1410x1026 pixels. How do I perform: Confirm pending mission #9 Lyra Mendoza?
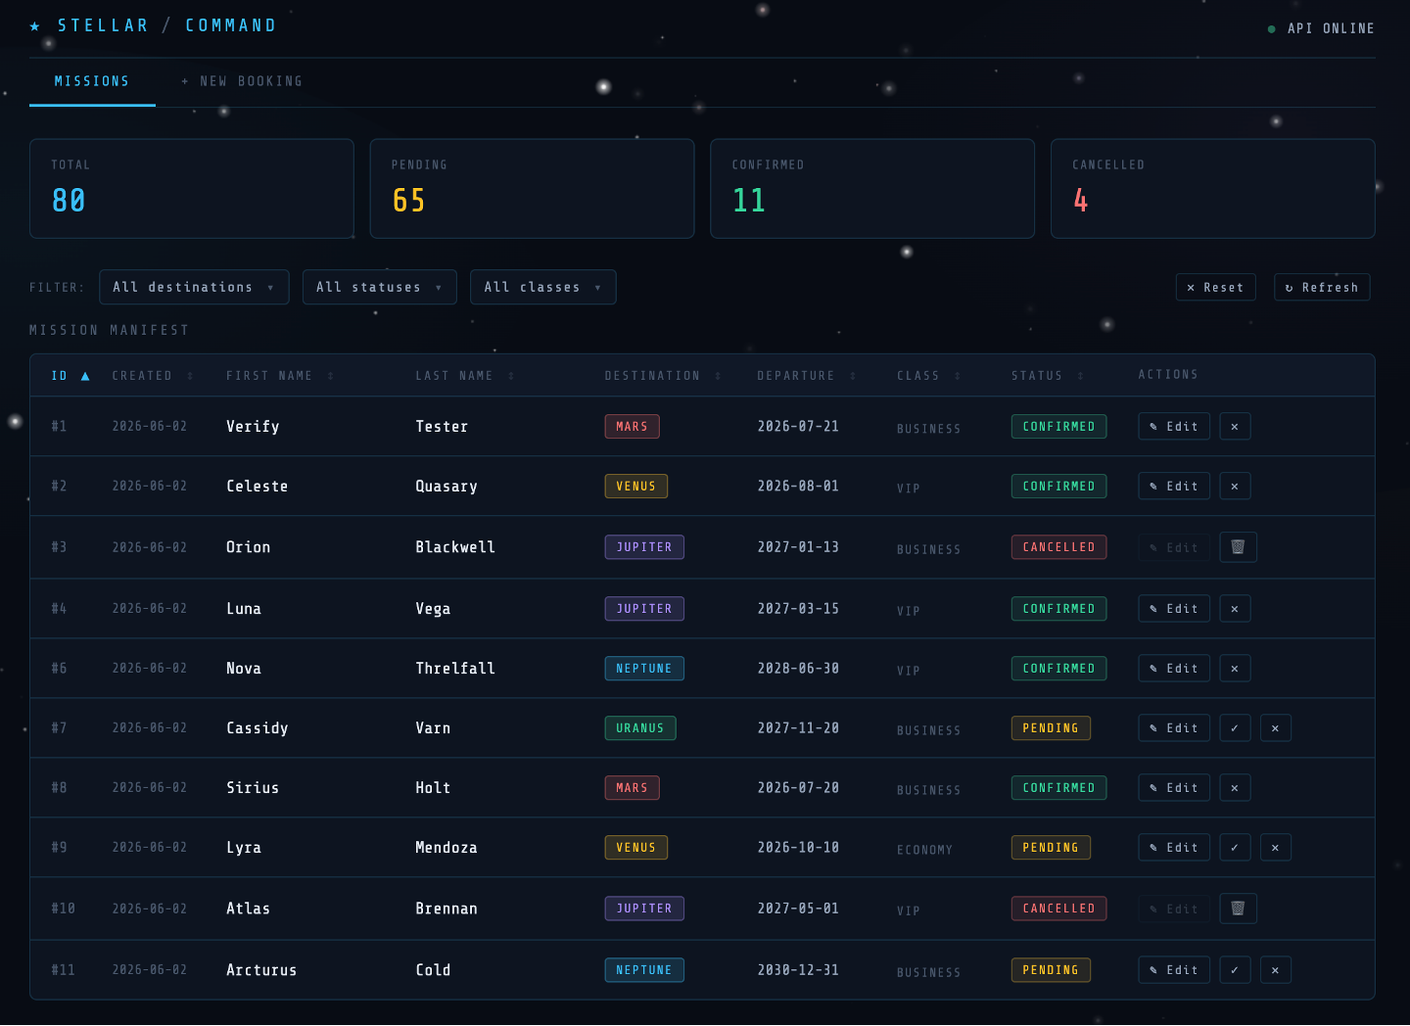pyautogui.click(x=1235, y=848)
